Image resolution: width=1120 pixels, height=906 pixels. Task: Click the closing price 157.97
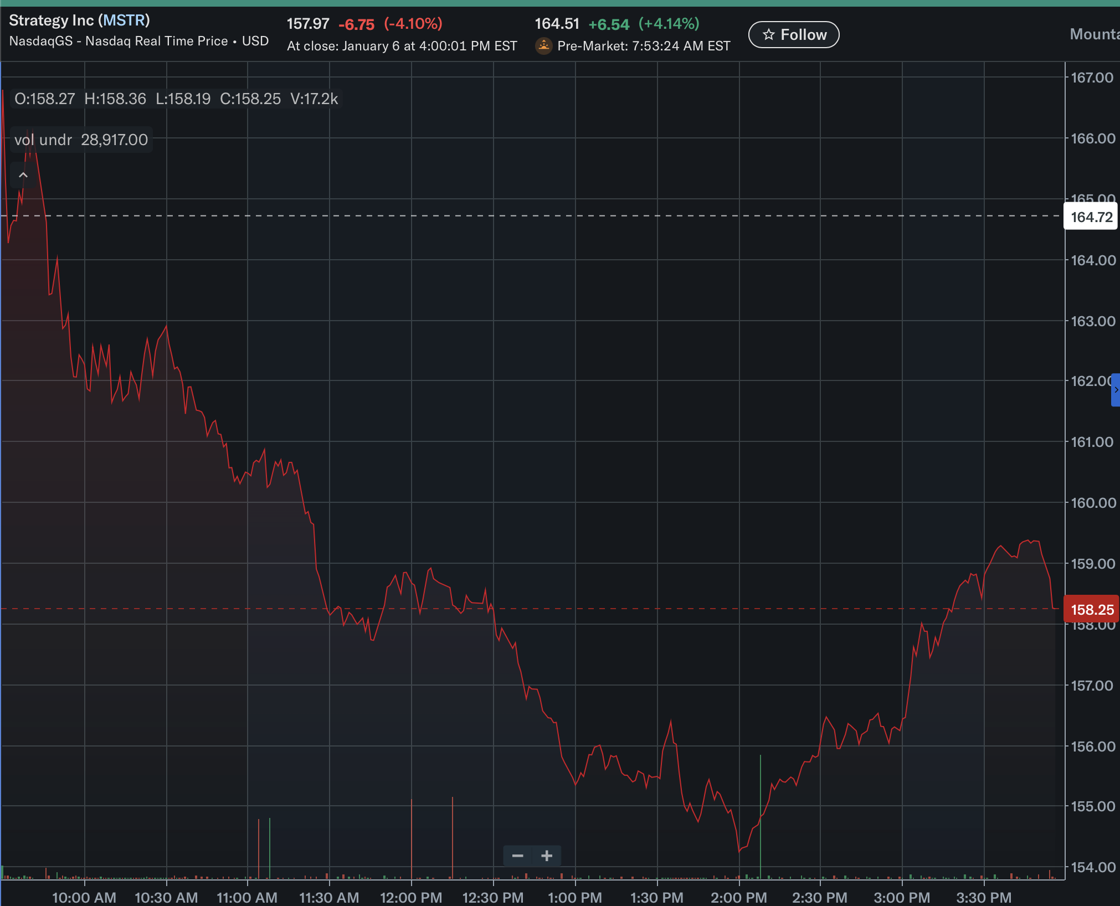pyautogui.click(x=308, y=24)
